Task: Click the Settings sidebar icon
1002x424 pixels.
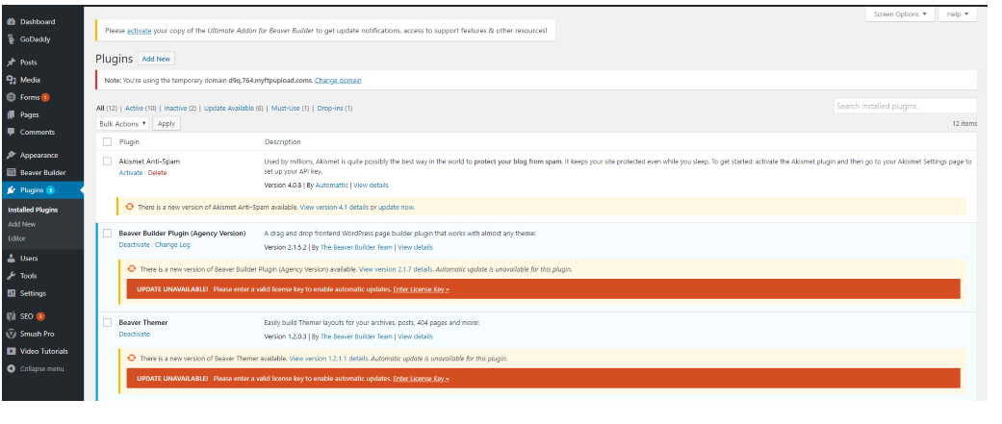Action: (x=11, y=293)
